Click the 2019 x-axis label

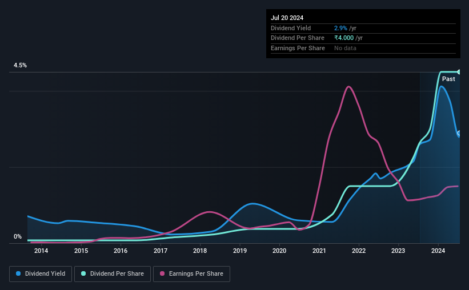(240, 251)
